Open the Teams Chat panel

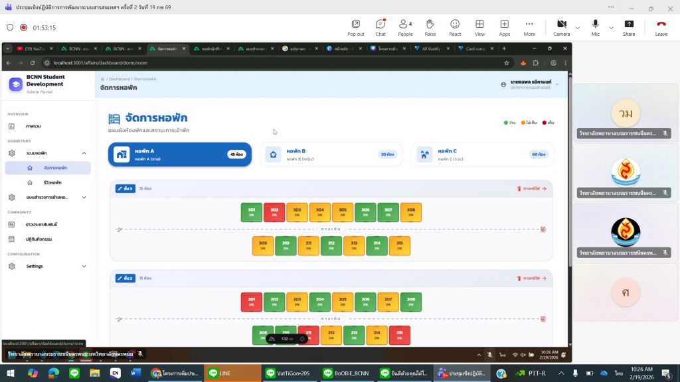pos(381,27)
